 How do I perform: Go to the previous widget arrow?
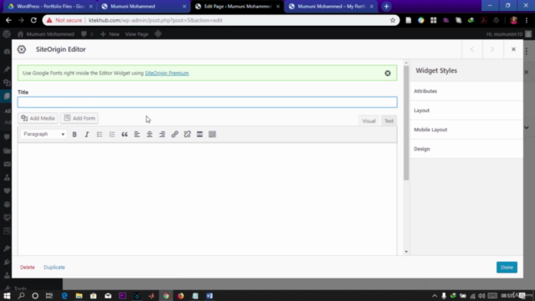(472, 49)
